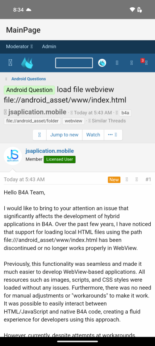This screenshot has width=155, height=346.
Task: Share post via the icon right of New
Action: tap(127, 179)
